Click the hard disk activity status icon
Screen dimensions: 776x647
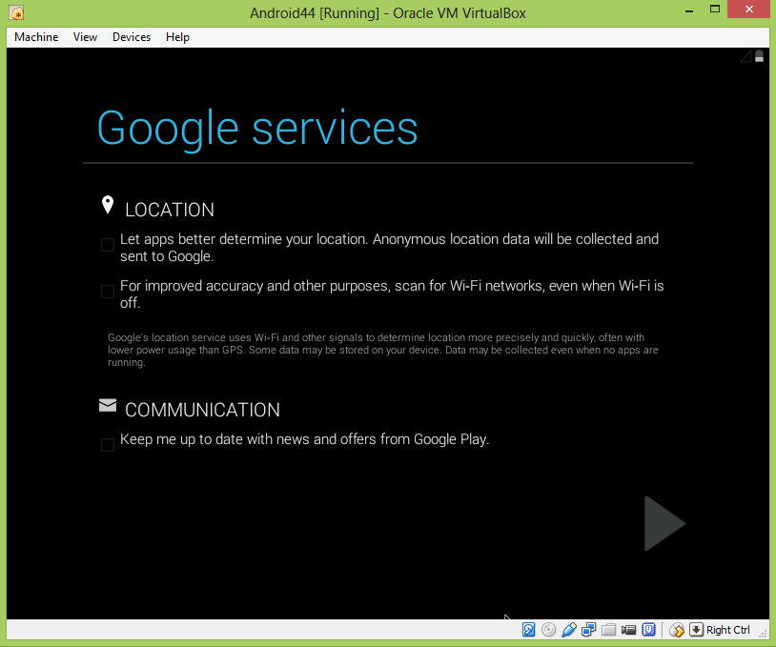pyautogui.click(x=528, y=630)
